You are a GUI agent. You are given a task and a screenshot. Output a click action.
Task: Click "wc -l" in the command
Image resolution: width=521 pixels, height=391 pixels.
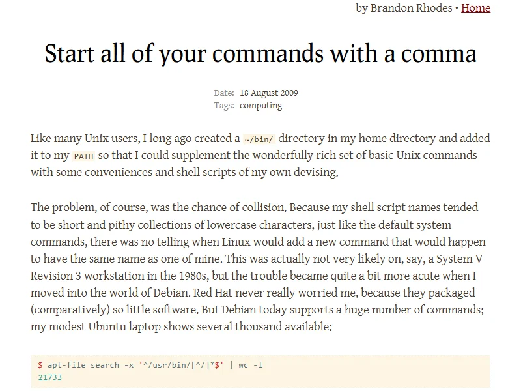[x=250, y=365]
